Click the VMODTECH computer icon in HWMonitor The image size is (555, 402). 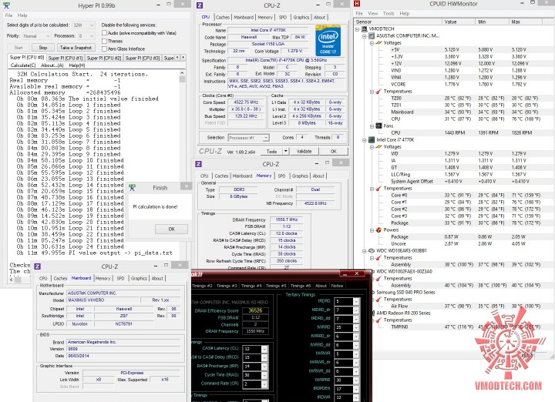coord(364,28)
